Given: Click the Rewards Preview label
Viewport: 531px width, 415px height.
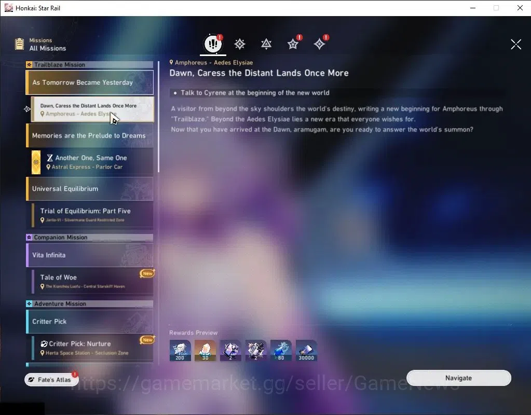Looking at the screenshot, I should pos(194,333).
